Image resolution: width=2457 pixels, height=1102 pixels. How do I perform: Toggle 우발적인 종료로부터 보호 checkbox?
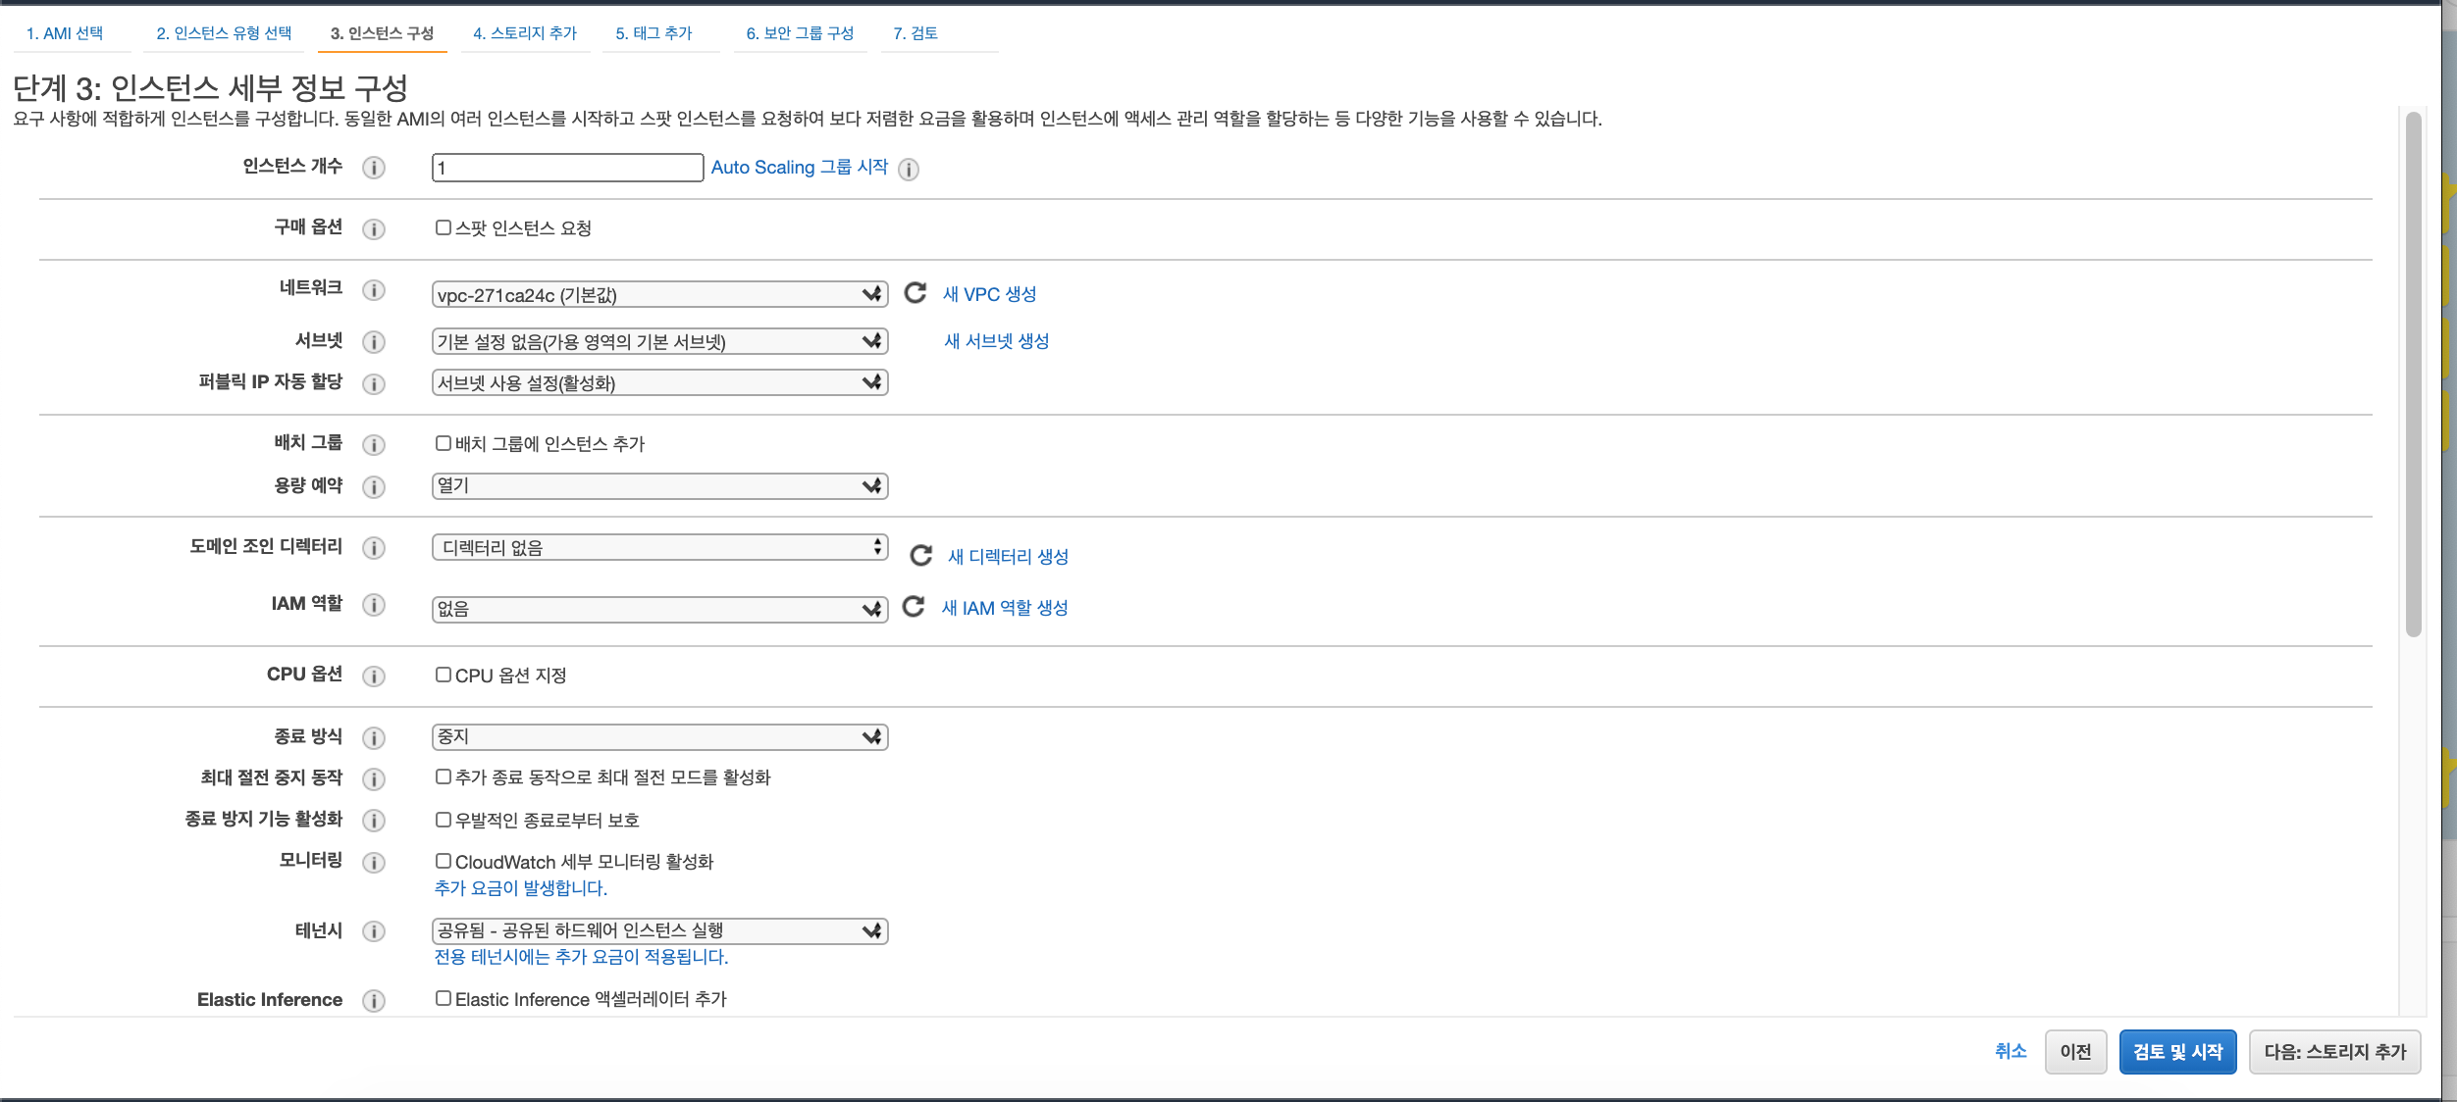tap(444, 820)
